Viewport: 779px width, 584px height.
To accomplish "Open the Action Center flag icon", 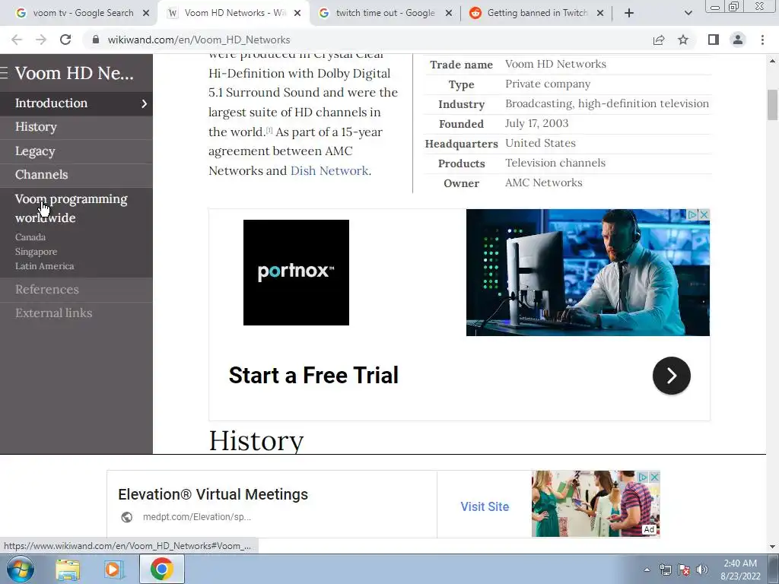I will pyautogui.click(x=684, y=570).
